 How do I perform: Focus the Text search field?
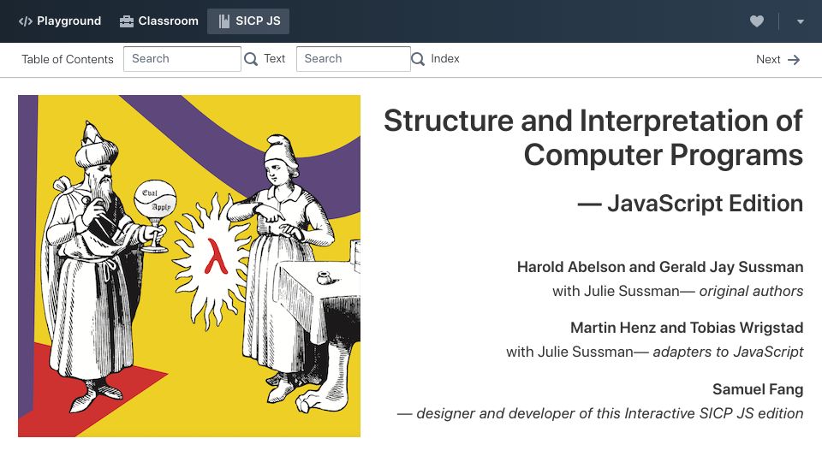[x=182, y=59]
